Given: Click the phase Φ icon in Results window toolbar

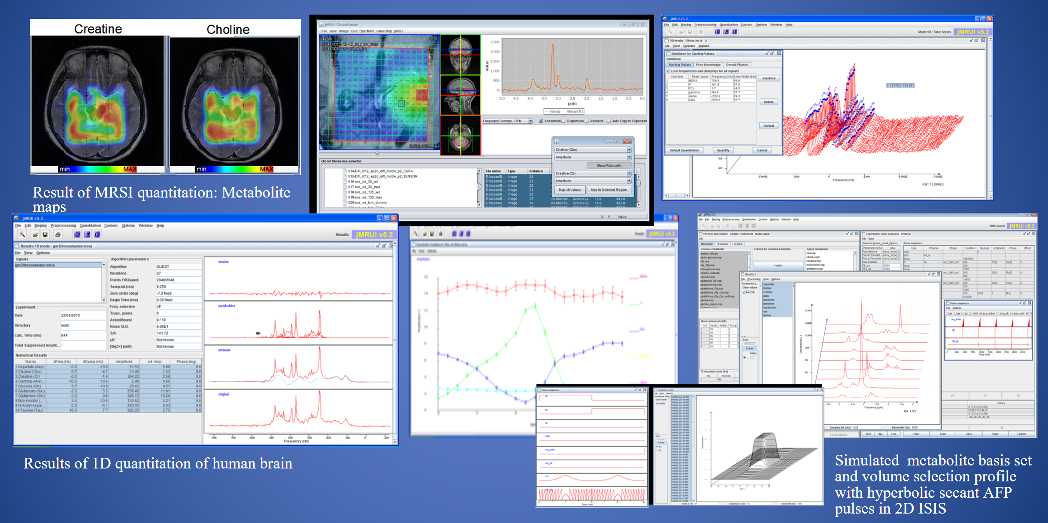Looking at the screenshot, I should [x=77, y=234].
